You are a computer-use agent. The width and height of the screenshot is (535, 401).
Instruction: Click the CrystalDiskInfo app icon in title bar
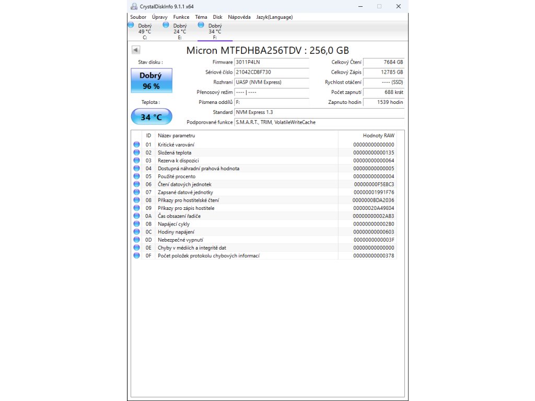point(134,6)
